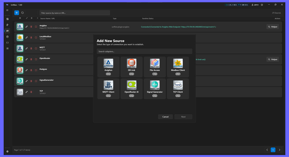Click the TCP source row icon

pyautogui.click(x=20, y=92)
